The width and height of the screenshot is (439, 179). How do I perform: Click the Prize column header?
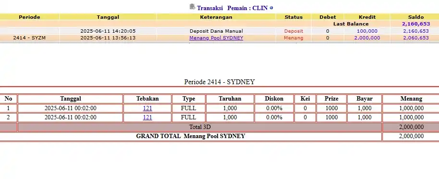tap(331, 99)
